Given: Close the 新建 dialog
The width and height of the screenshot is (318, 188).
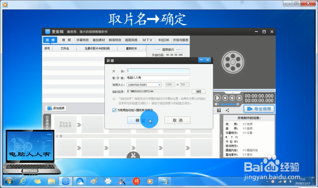Looking at the screenshot, I should point(208,60).
